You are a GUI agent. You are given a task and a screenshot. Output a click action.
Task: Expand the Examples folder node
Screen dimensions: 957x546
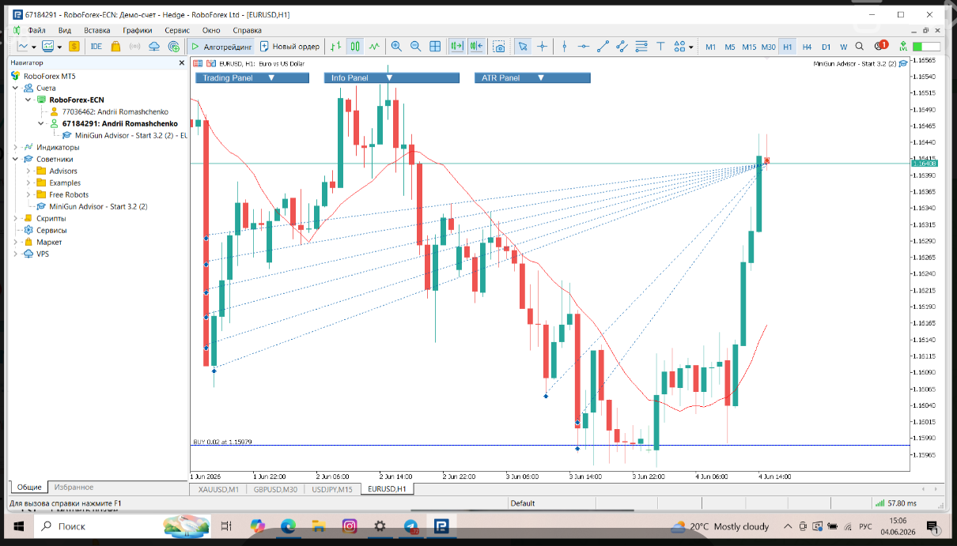pyautogui.click(x=29, y=183)
